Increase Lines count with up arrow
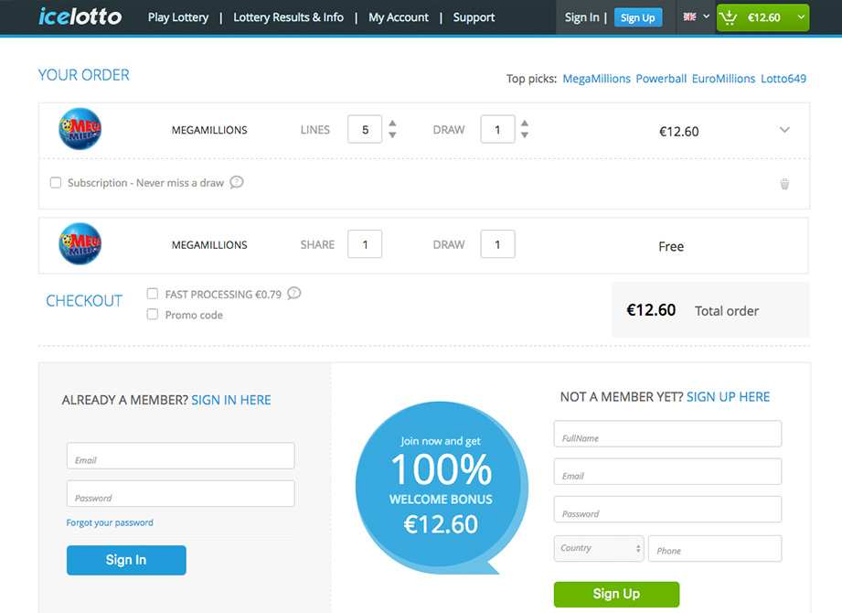 tap(392, 123)
